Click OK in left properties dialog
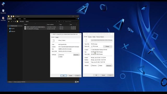The height and width of the screenshot is (94, 167). click(64, 75)
